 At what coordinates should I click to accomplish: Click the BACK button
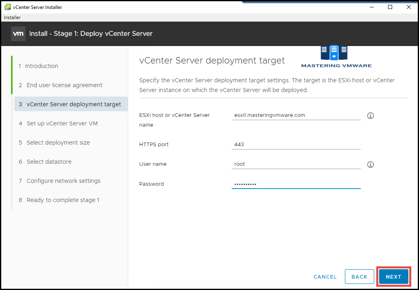click(x=360, y=277)
